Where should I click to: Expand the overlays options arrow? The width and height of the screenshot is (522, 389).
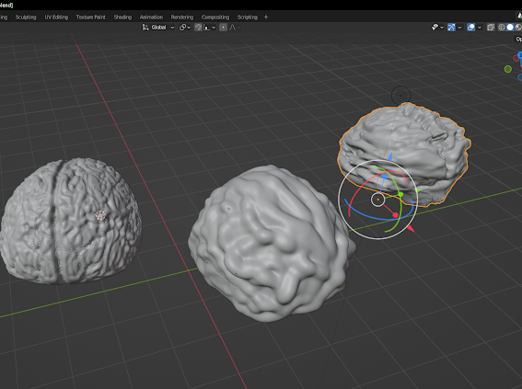pyautogui.click(x=480, y=28)
